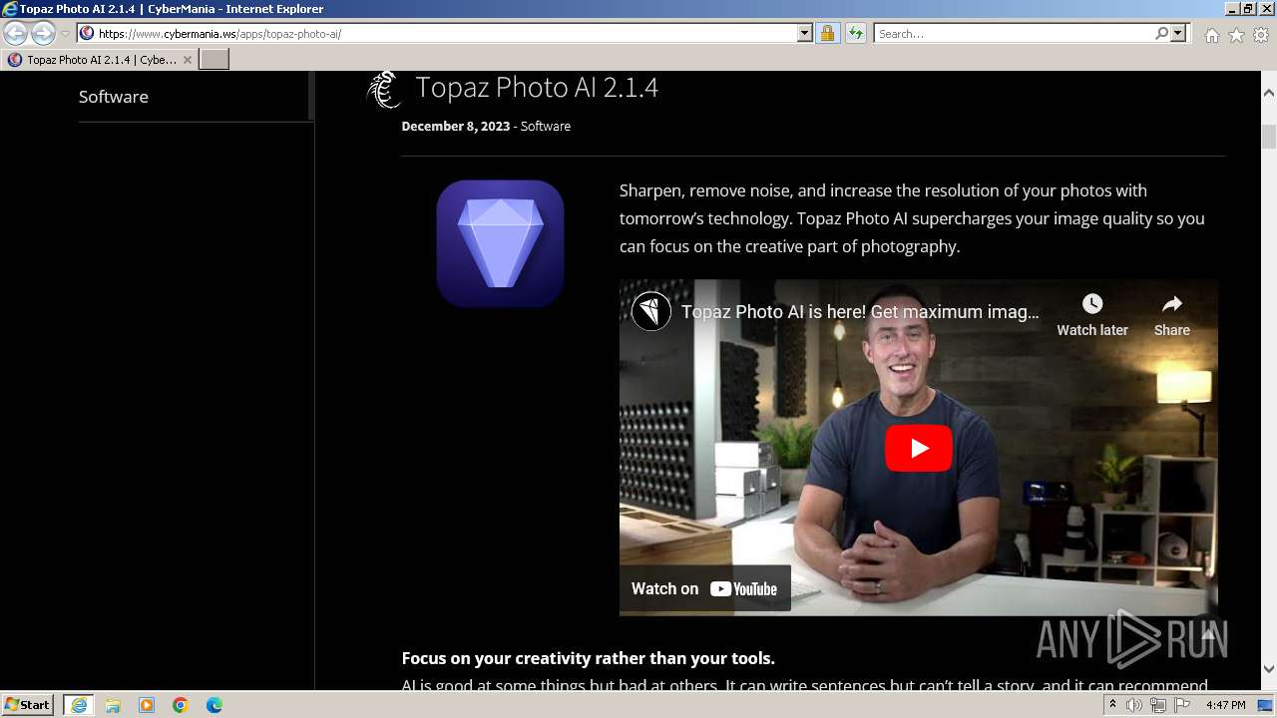Open the search provider dropdown arrow
1277x718 pixels.
(x=1178, y=34)
